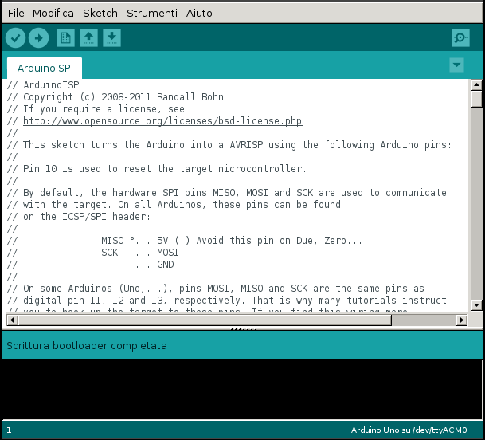
Task: Click the Verify checkmark button
Action: tap(15, 38)
